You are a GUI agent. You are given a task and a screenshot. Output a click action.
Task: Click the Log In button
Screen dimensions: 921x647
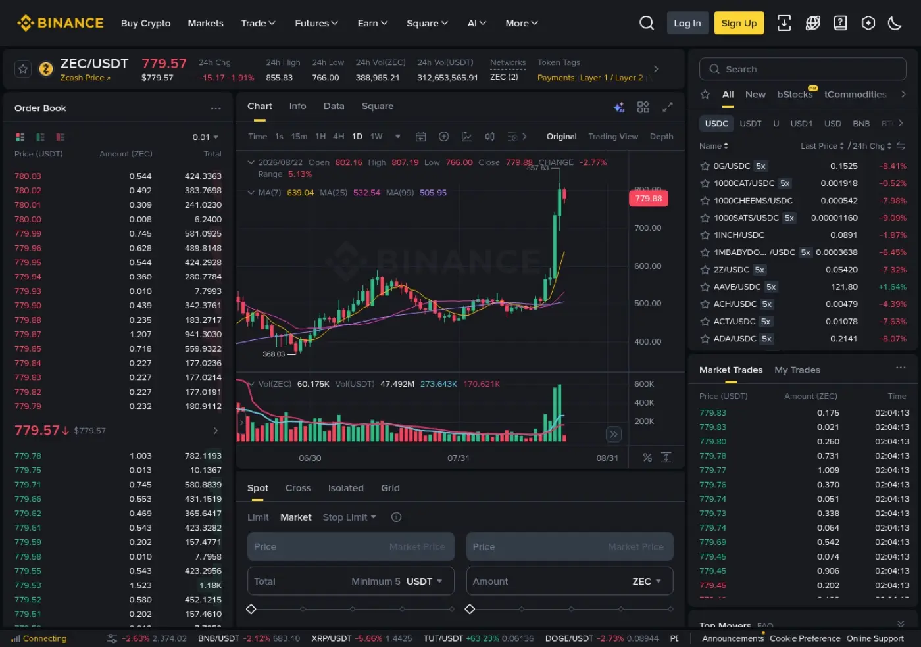[687, 23]
